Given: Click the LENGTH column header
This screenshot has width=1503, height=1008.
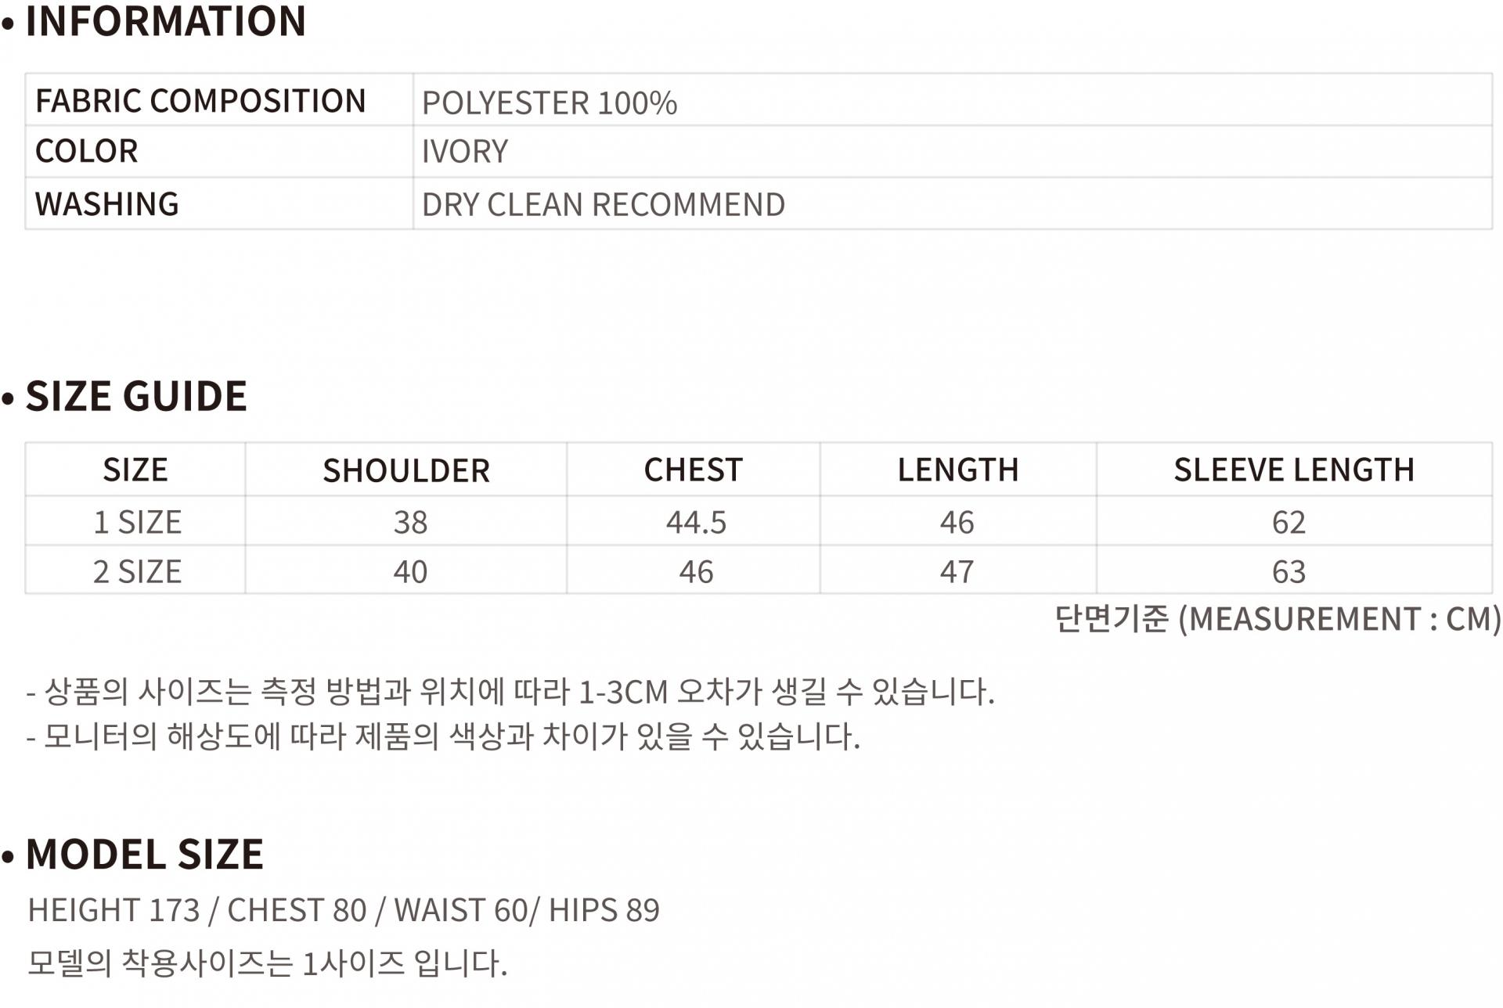Looking at the screenshot, I should pyautogui.click(x=957, y=470).
